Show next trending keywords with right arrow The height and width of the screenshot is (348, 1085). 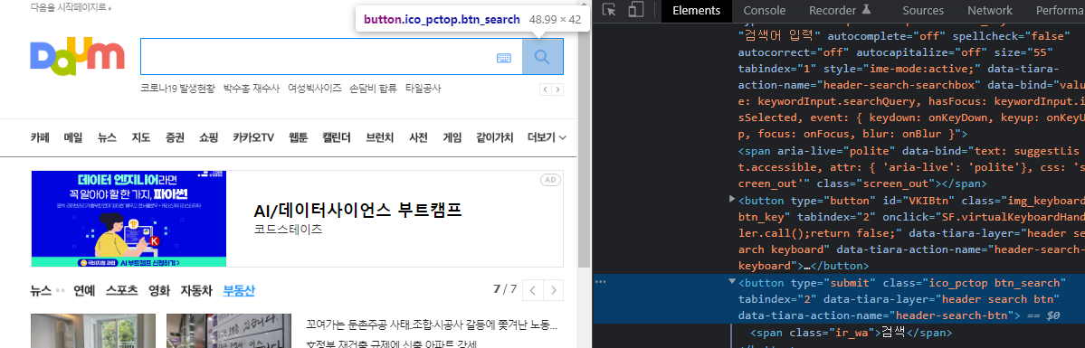[557, 89]
